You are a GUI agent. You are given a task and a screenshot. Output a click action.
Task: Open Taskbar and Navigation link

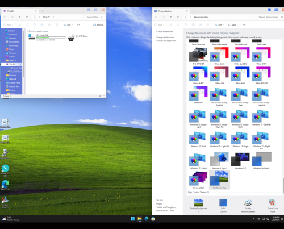tap(166, 207)
